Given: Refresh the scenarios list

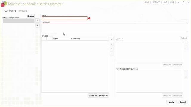Looking at the screenshot, I should coord(184,38).
